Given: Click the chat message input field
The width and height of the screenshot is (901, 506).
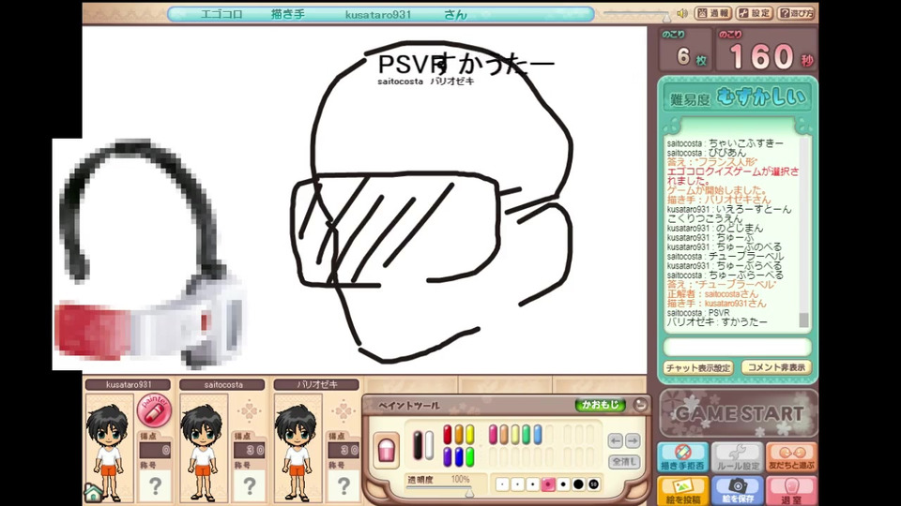Looking at the screenshot, I should coord(738,347).
